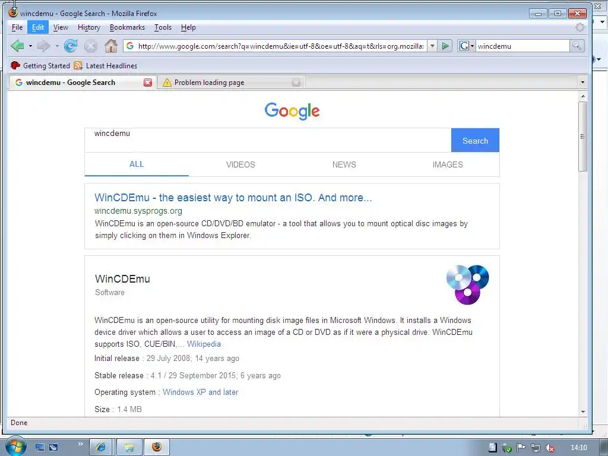Open the Forward button history dropdown
The width and height of the screenshot is (608, 456).
(x=57, y=46)
